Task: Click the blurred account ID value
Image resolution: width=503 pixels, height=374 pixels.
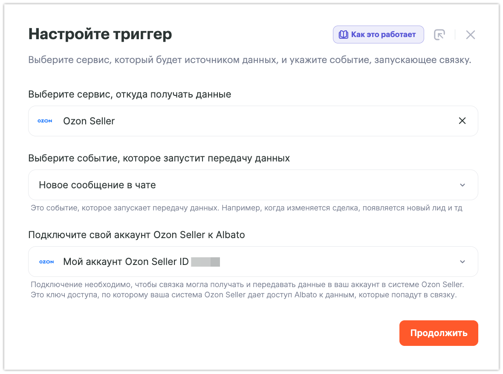Action: pos(205,262)
